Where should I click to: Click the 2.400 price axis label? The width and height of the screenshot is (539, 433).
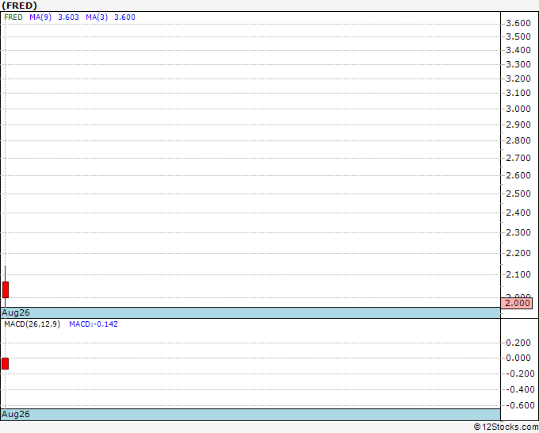point(518,213)
